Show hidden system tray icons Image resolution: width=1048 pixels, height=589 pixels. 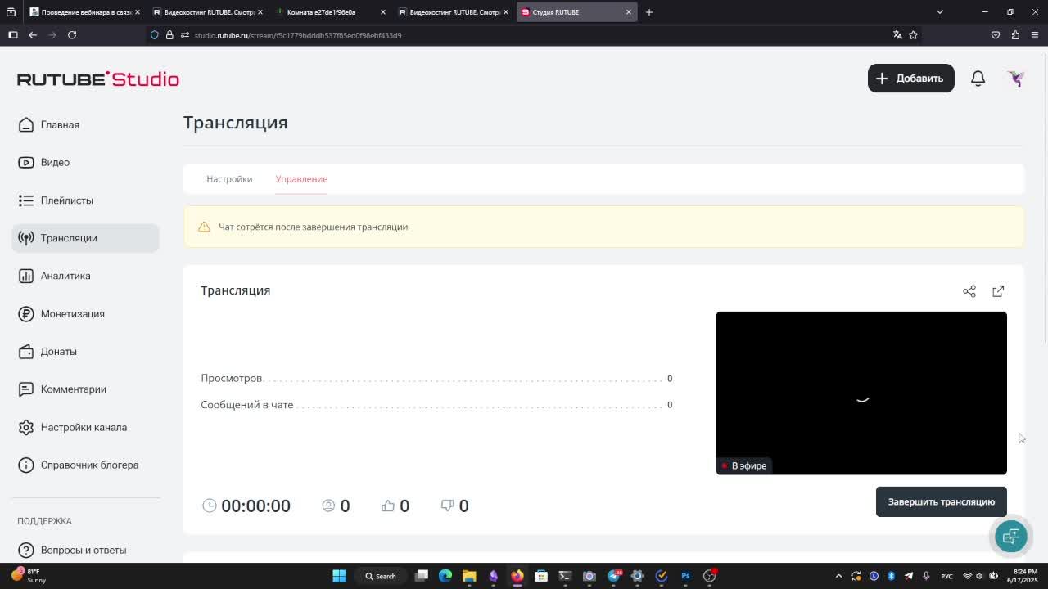(x=838, y=576)
